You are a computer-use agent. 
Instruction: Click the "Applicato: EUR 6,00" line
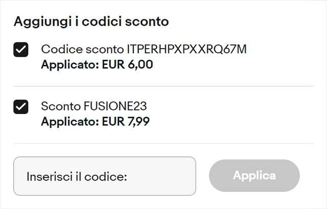coord(97,64)
